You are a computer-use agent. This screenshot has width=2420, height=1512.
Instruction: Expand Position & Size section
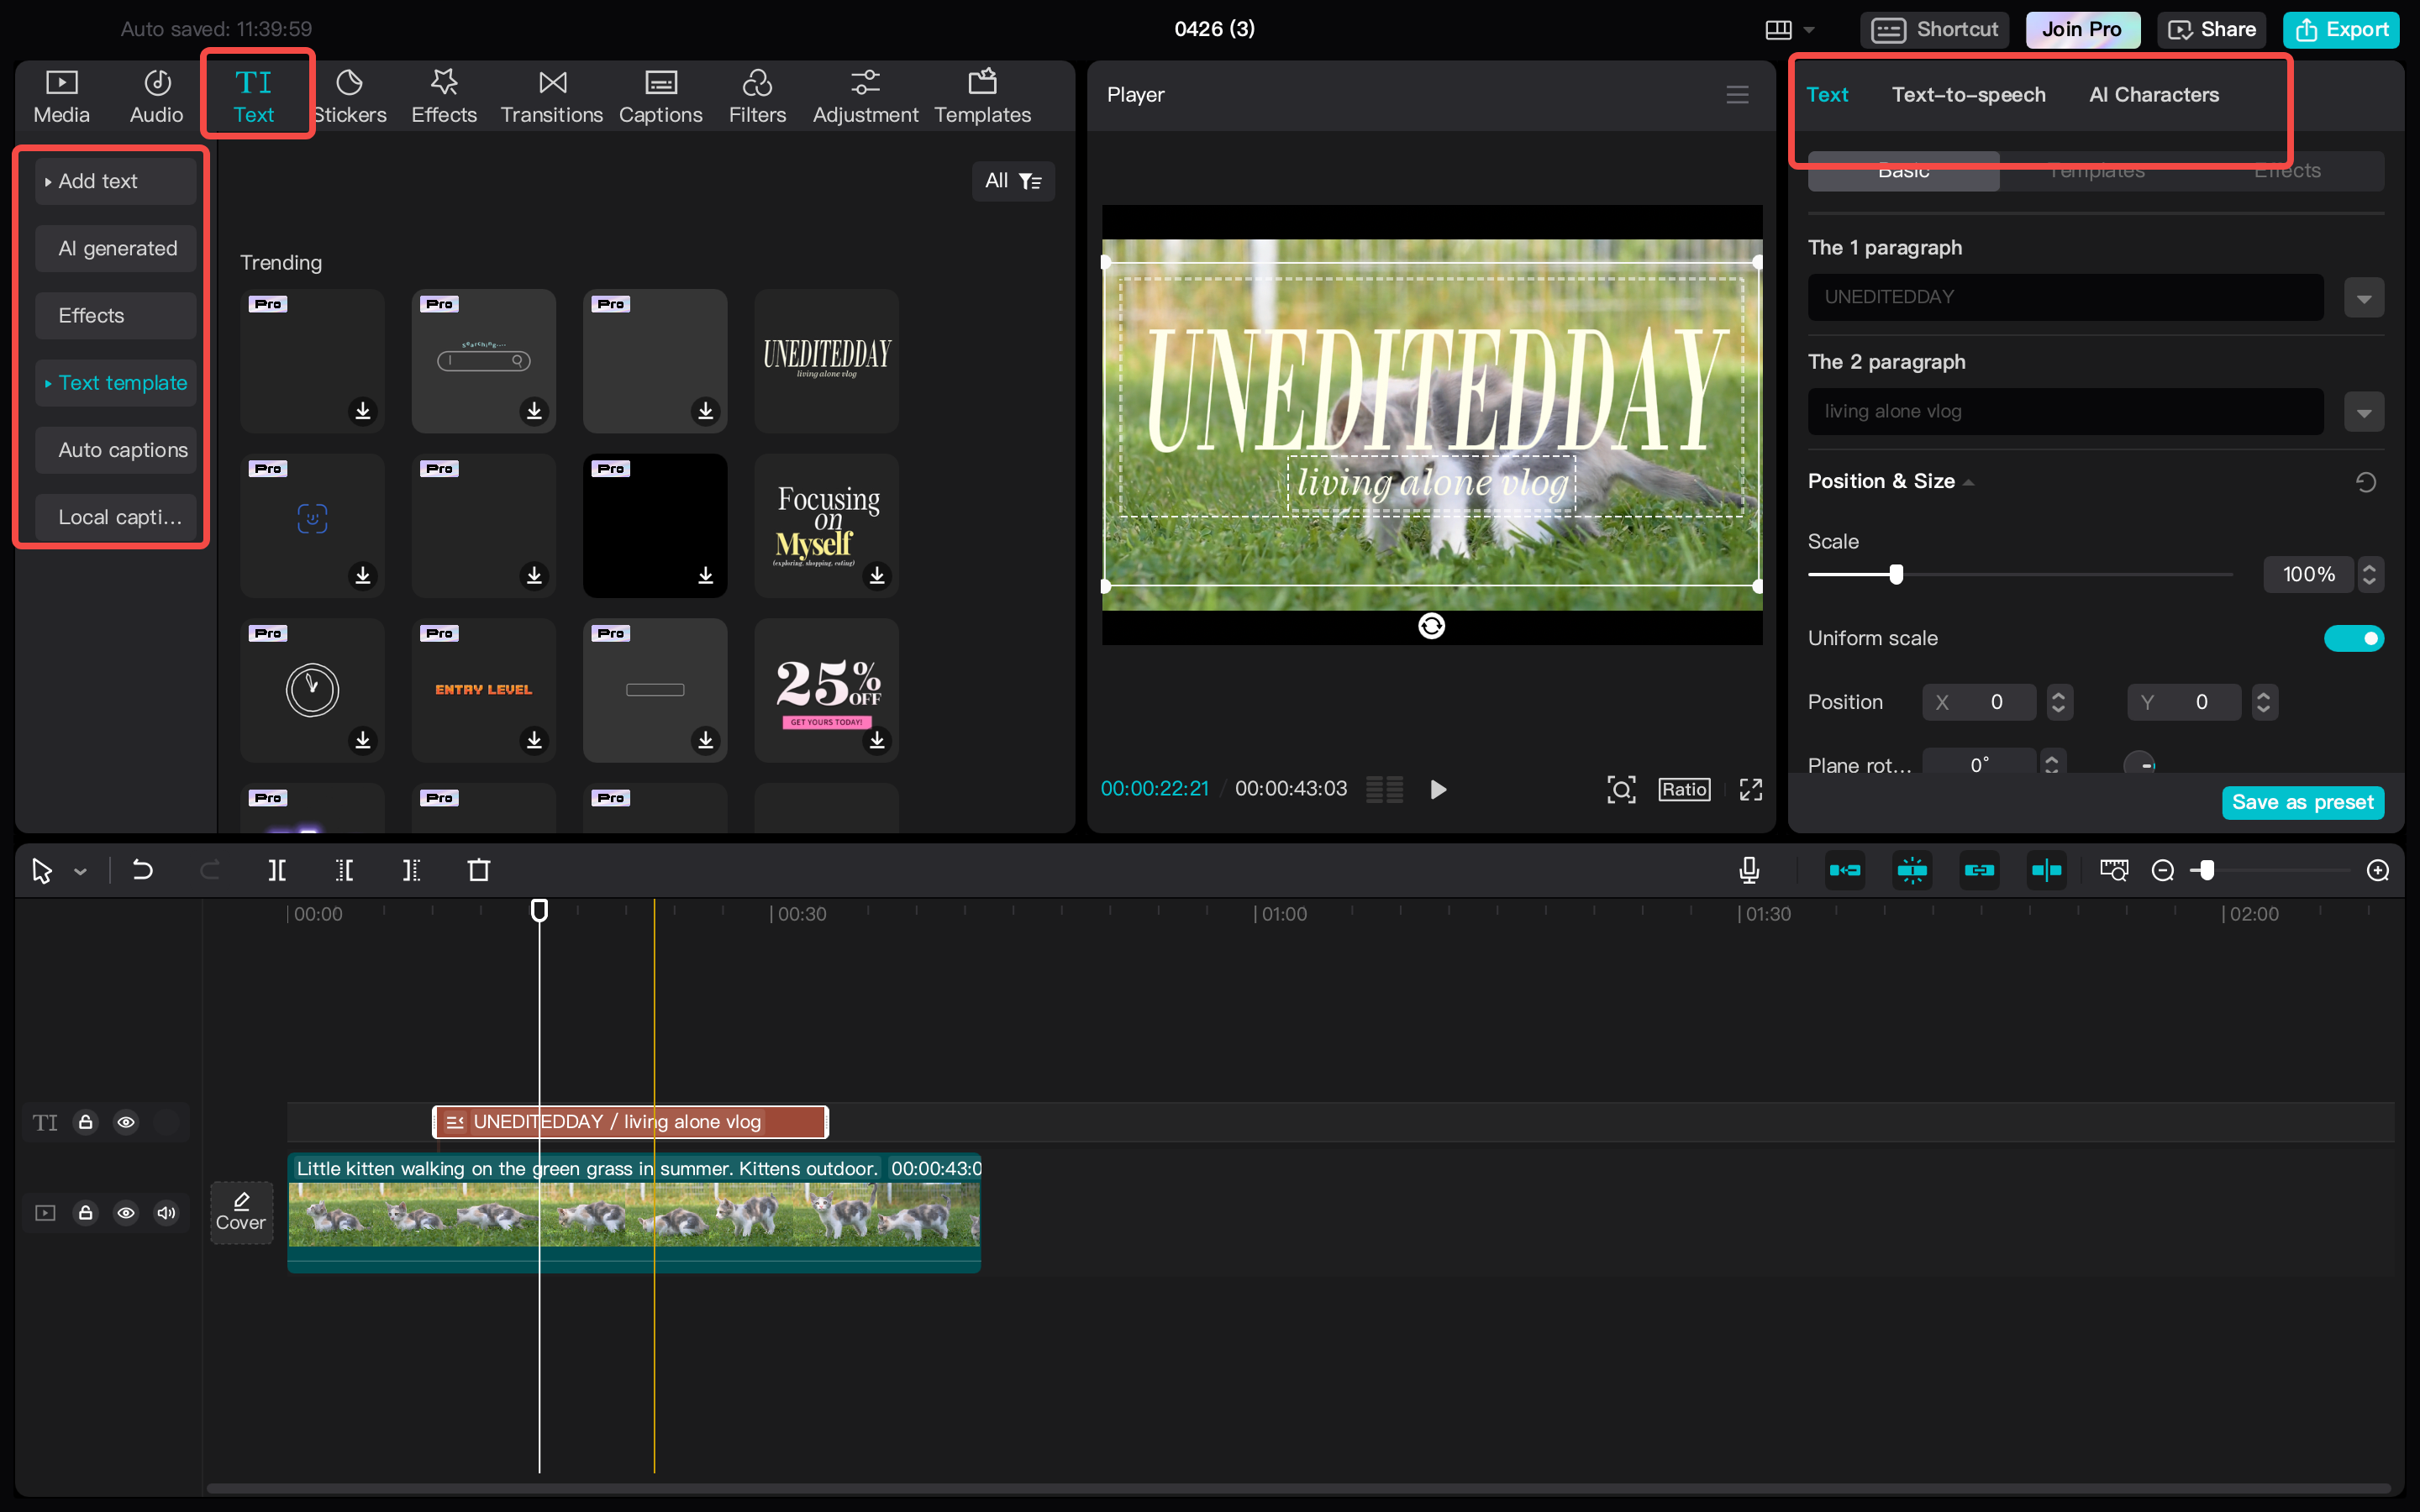1969,480
